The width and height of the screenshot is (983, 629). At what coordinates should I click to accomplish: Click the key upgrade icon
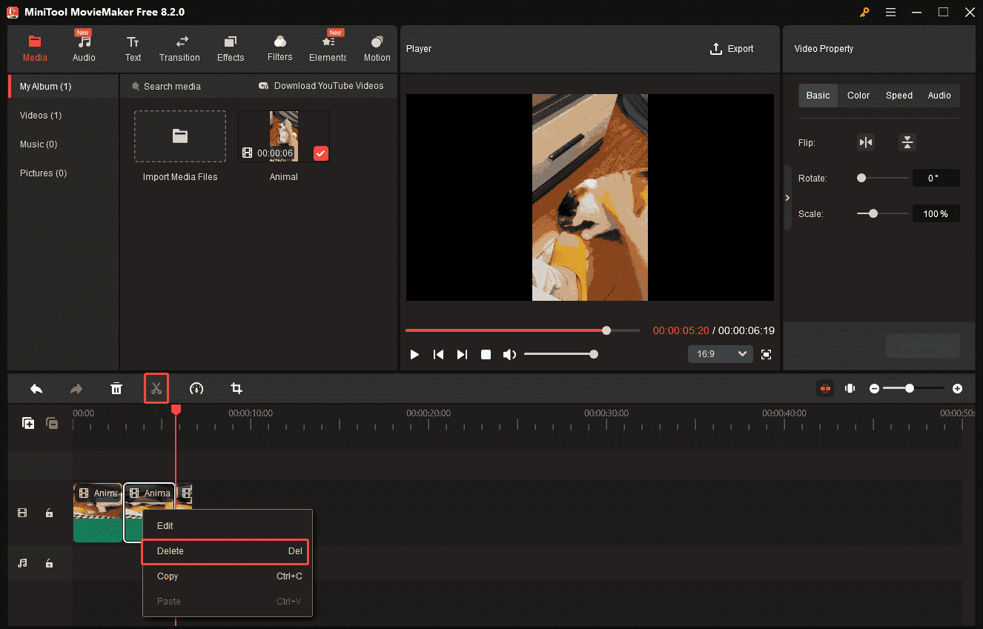pyautogui.click(x=864, y=12)
